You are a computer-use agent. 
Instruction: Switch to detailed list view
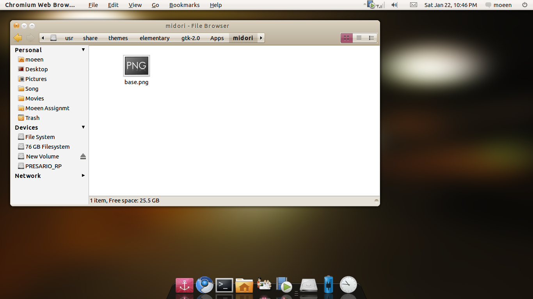click(359, 38)
